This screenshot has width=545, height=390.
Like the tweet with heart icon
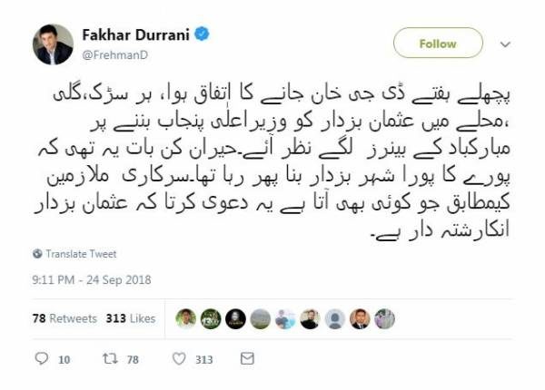pos(179,359)
